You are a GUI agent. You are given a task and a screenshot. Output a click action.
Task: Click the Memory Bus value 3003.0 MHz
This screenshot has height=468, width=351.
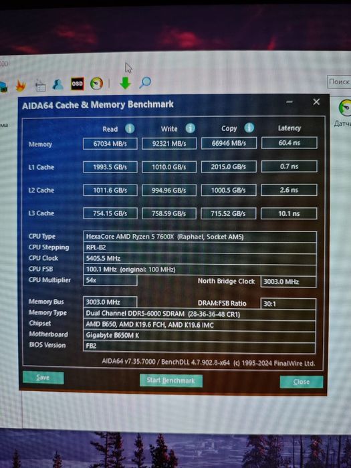[x=110, y=302]
